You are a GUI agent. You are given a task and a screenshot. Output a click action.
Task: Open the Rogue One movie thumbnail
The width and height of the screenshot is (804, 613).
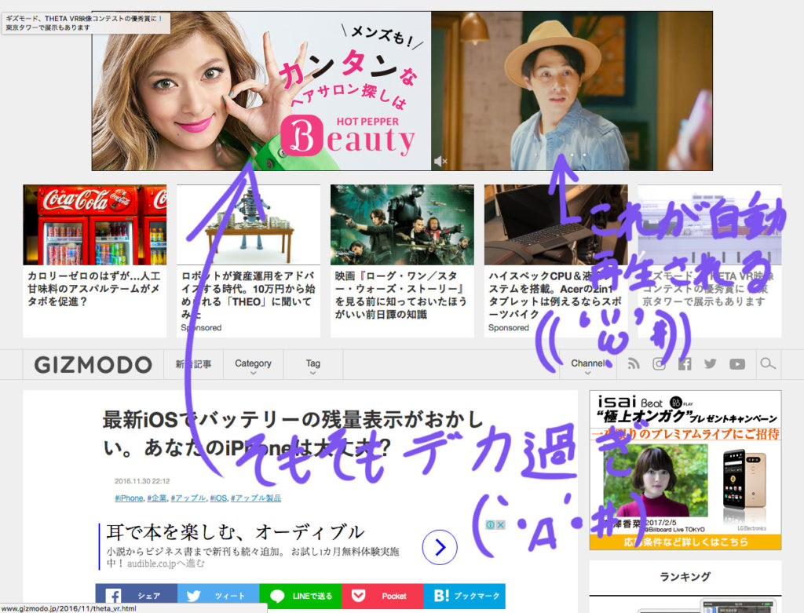(x=403, y=224)
